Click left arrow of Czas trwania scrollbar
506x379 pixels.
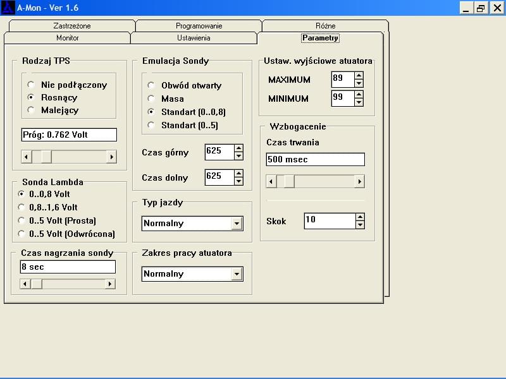click(x=271, y=182)
